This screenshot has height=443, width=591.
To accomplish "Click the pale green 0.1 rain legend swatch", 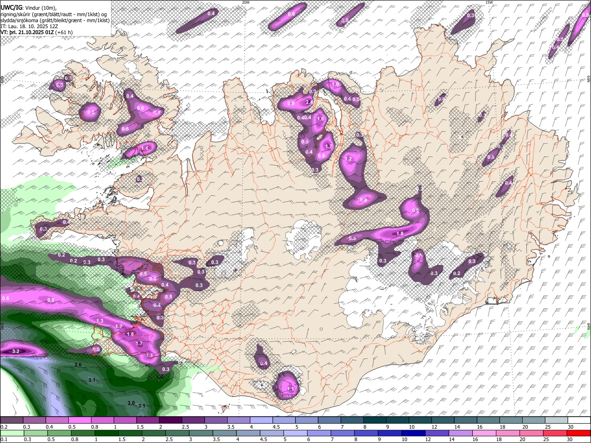I will (11, 433).
